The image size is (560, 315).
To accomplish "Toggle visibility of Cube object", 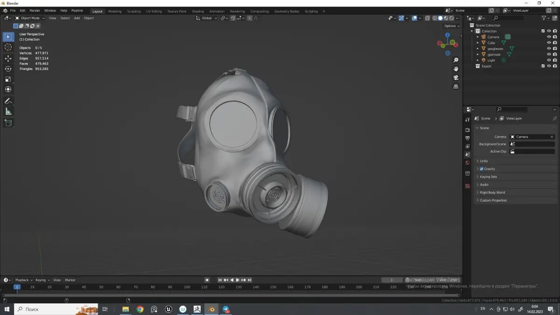I will coord(549,42).
